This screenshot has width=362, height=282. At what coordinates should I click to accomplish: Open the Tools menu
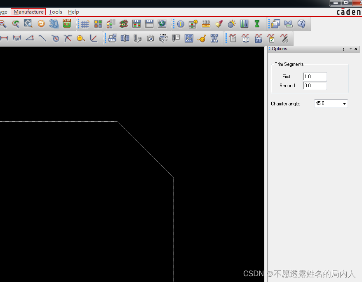point(56,12)
